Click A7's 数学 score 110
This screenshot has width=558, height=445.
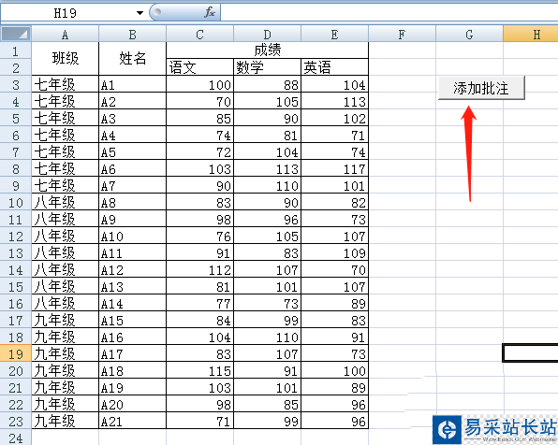click(x=267, y=185)
